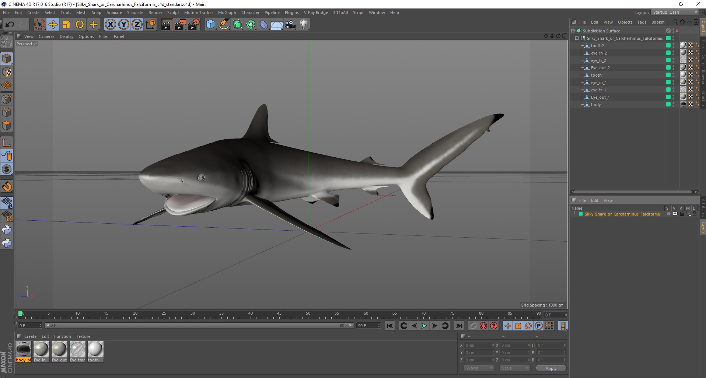This screenshot has height=378, width=706.
Task: Open the timeline window icon
Action: coord(563,326)
